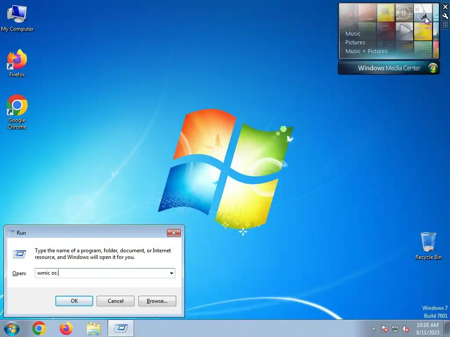Select Music in Media Center gadget

[353, 33]
